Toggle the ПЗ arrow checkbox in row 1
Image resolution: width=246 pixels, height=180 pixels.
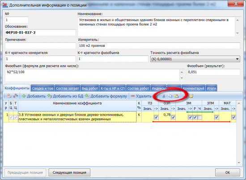tap(156, 117)
